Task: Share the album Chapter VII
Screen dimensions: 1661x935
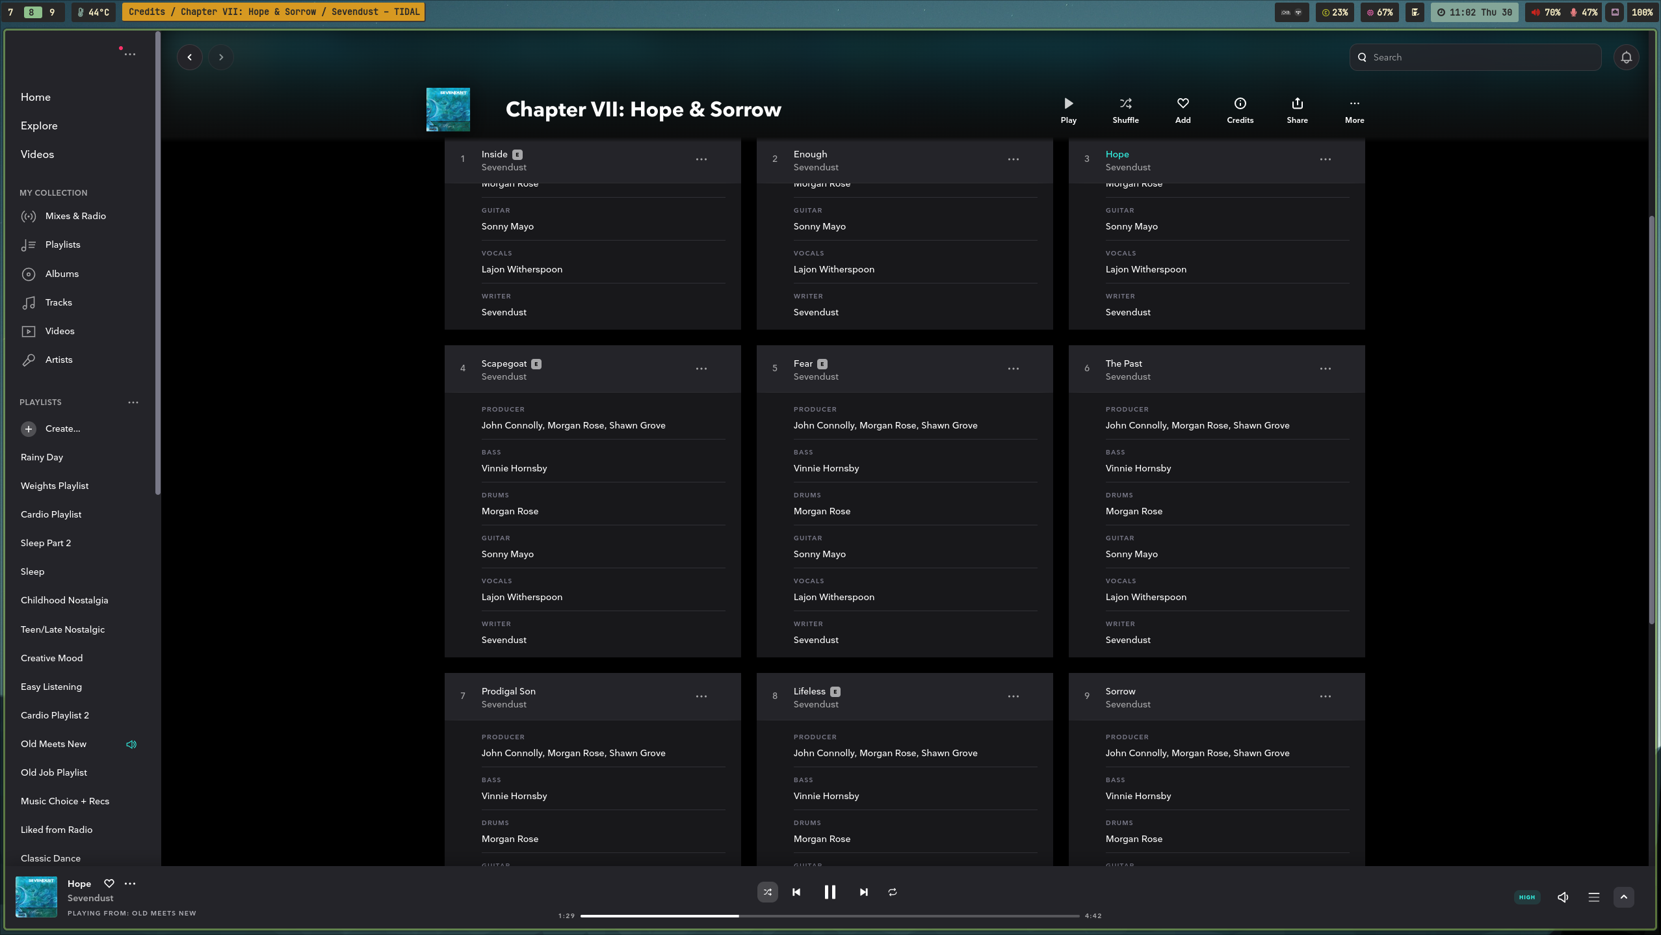Action: [x=1296, y=109]
